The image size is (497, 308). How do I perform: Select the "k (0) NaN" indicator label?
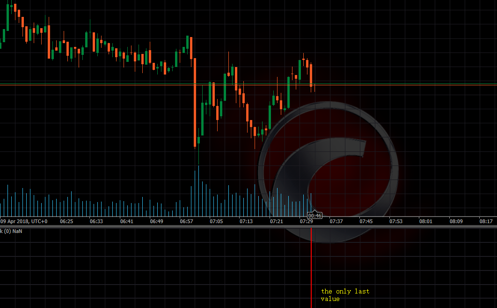(11, 231)
